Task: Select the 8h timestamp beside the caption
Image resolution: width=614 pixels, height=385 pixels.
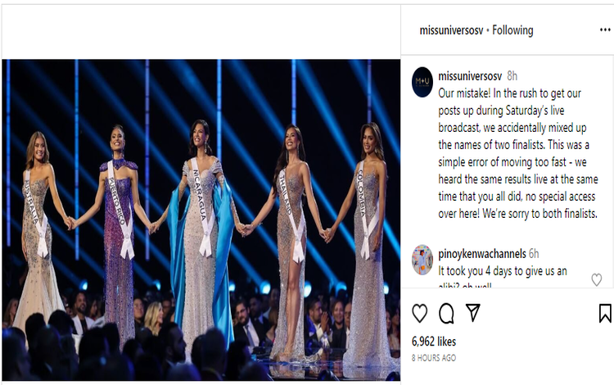Action: point(512,75)
